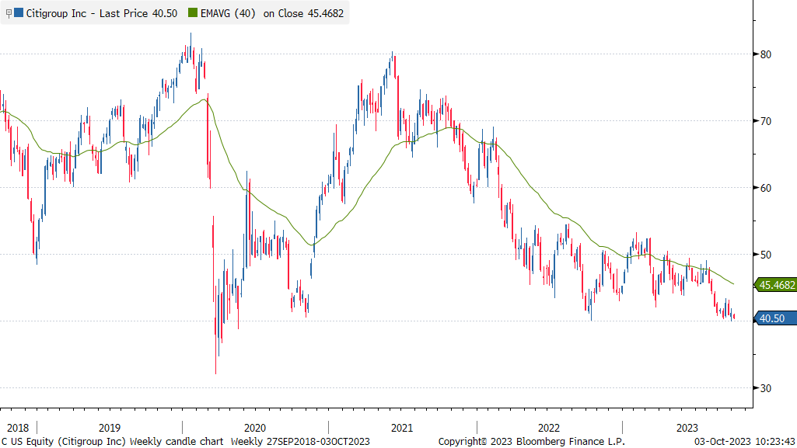Click the Weekly 27SEP2018-03OCT2023 date range
Viewport: 797px width, 448px height.
(300, 442)
